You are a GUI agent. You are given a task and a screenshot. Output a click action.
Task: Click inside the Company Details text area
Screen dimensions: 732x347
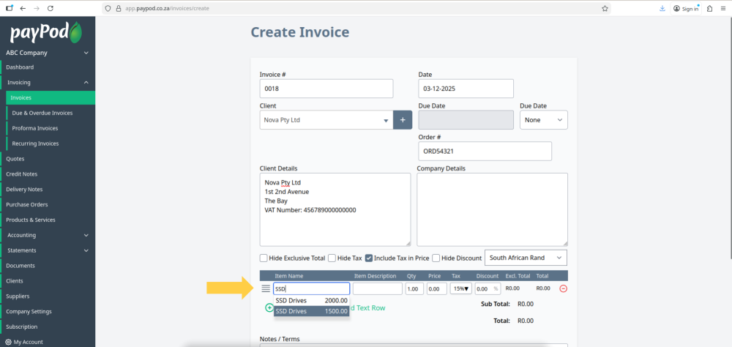click(x=492, y=209)
